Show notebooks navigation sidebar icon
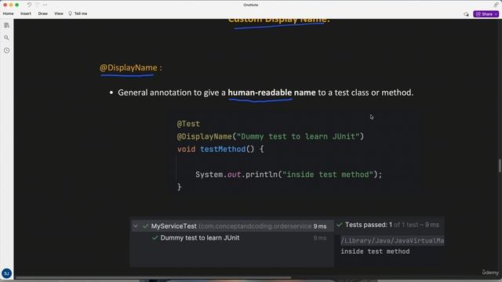The image size is (502, 282). [x=7, y=25]
